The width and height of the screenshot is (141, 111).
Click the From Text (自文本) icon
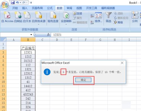pos(27,15)
